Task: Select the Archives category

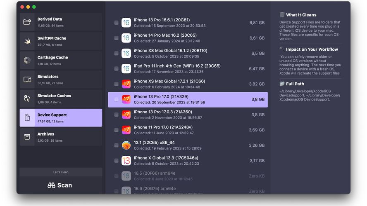Action: tap(61, 137)
